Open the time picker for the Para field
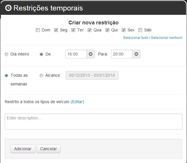Viewport: 187px width, 163px height. pos(136,54)
